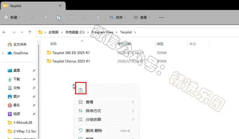Screen dimensions: 239x139
Task: Expand chevron after 此电脑 in breadcrumb
Action: pyautogui.click(x=62, y=32)
